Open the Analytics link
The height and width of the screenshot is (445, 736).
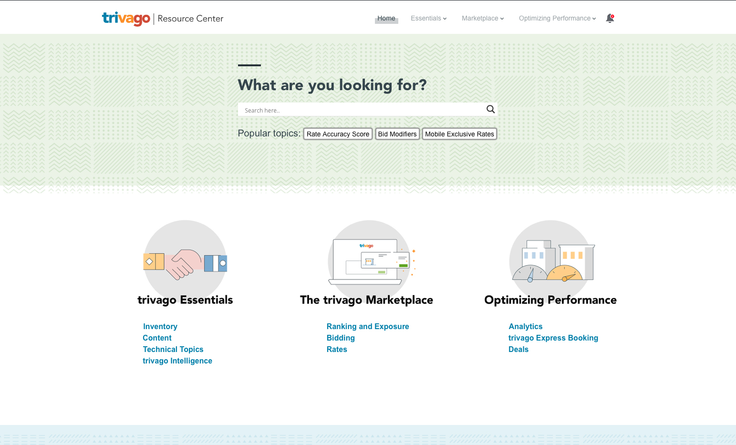526,326
